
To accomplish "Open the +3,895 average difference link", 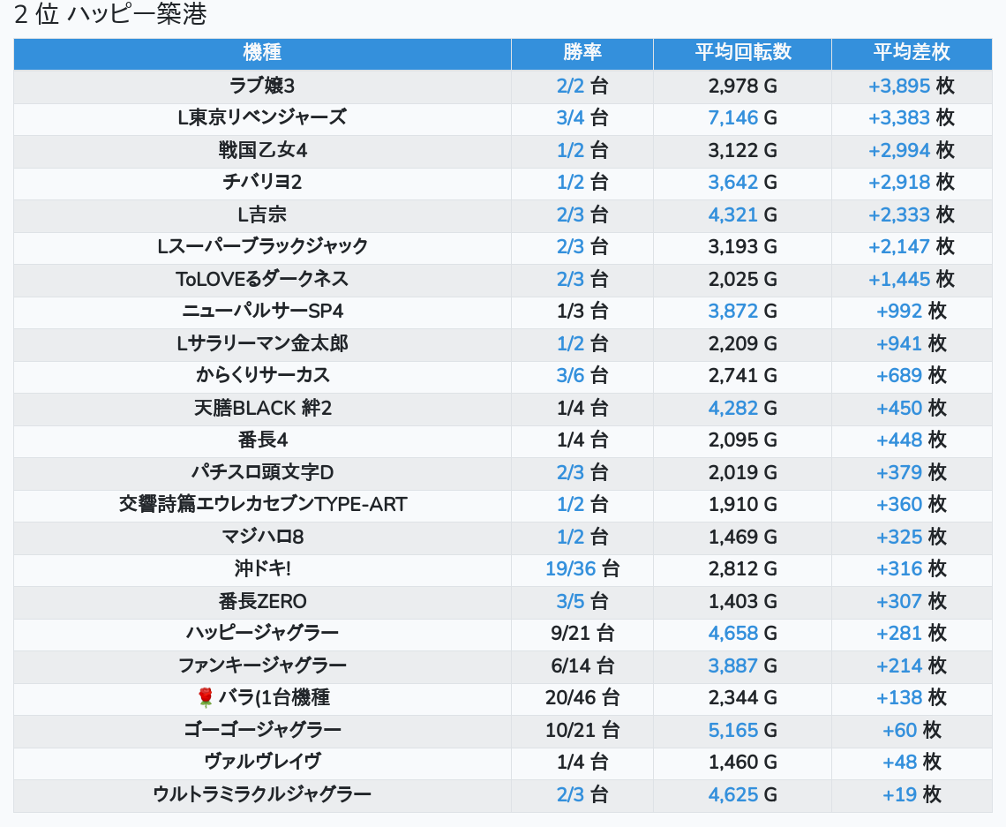I will (899, 86).
